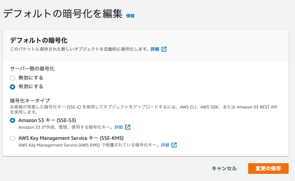Click external-link icon in SSE-S3 description line
This screenshot has width=295, height=181.
(x=128, y=127)
